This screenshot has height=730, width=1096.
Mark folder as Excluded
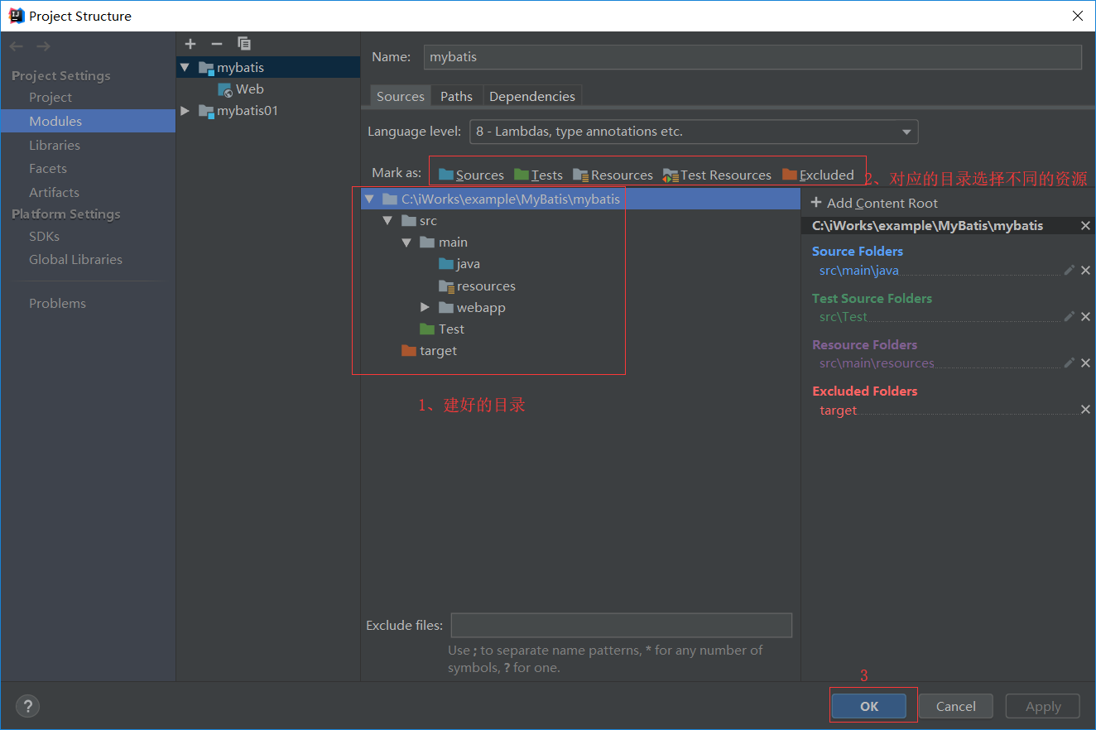pyautogui.click(x=818, y=175)
